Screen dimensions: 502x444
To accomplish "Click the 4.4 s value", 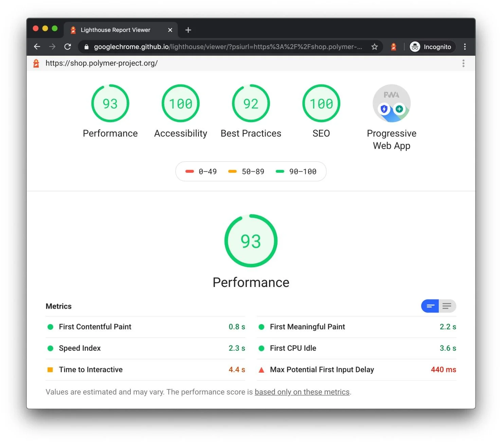I will click(237, 370).
